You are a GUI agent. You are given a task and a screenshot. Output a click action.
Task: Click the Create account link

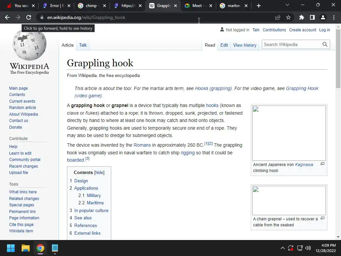point(302,30)
